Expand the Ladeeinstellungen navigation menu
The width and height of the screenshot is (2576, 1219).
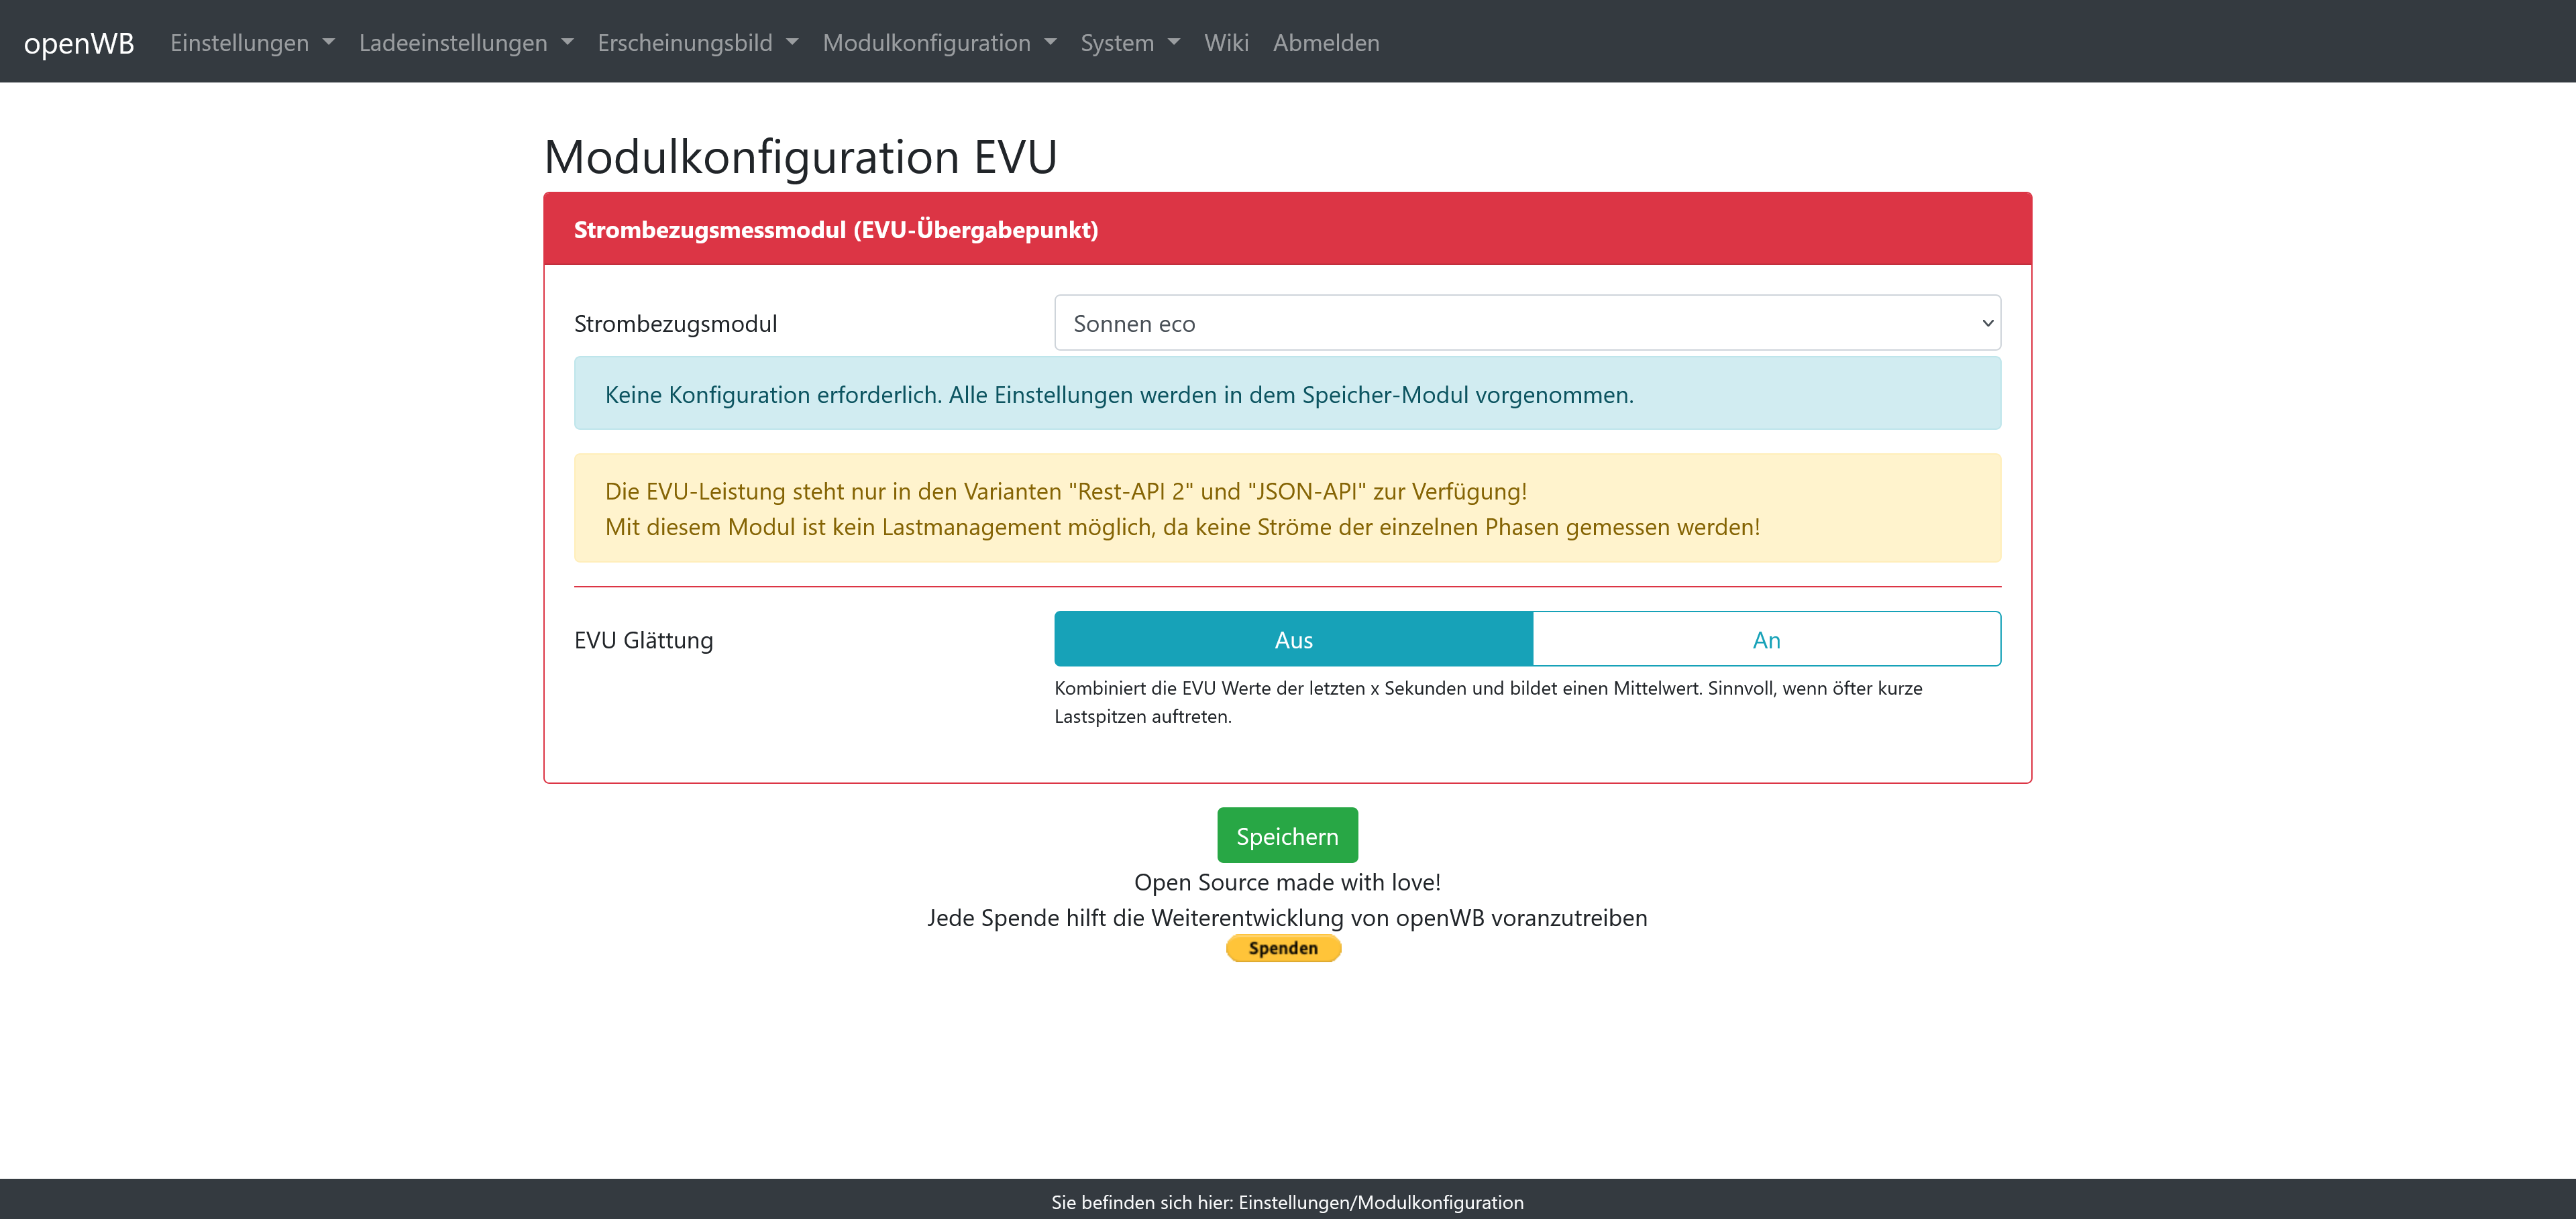[x=453, y=43]
